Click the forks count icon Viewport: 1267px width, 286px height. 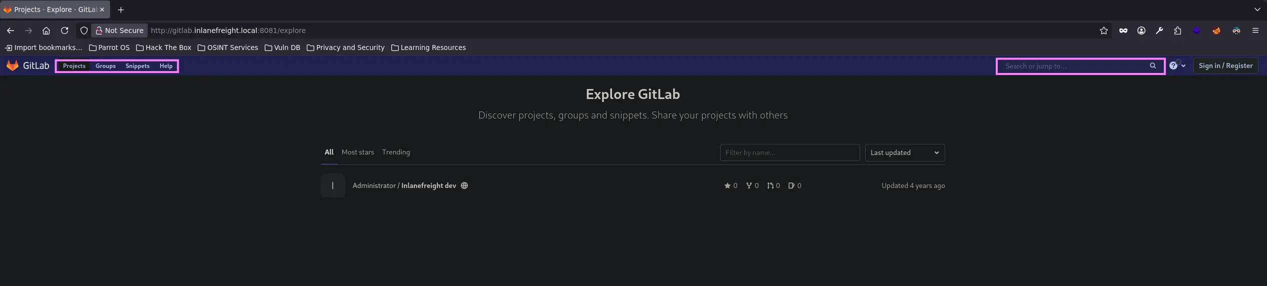coord(749,185)
